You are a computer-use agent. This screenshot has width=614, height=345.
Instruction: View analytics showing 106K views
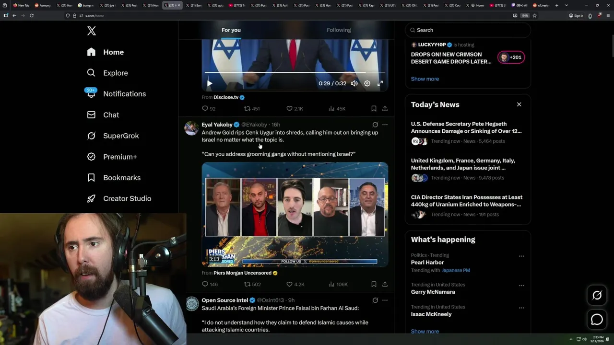(338, 284)
